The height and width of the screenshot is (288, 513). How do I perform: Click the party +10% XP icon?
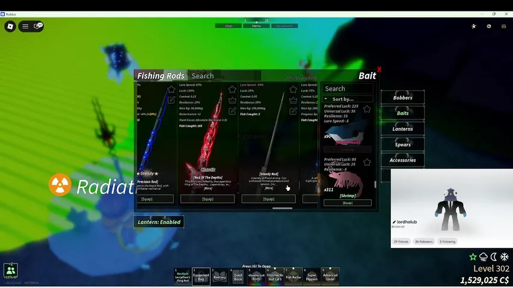[x=10, y=271]
